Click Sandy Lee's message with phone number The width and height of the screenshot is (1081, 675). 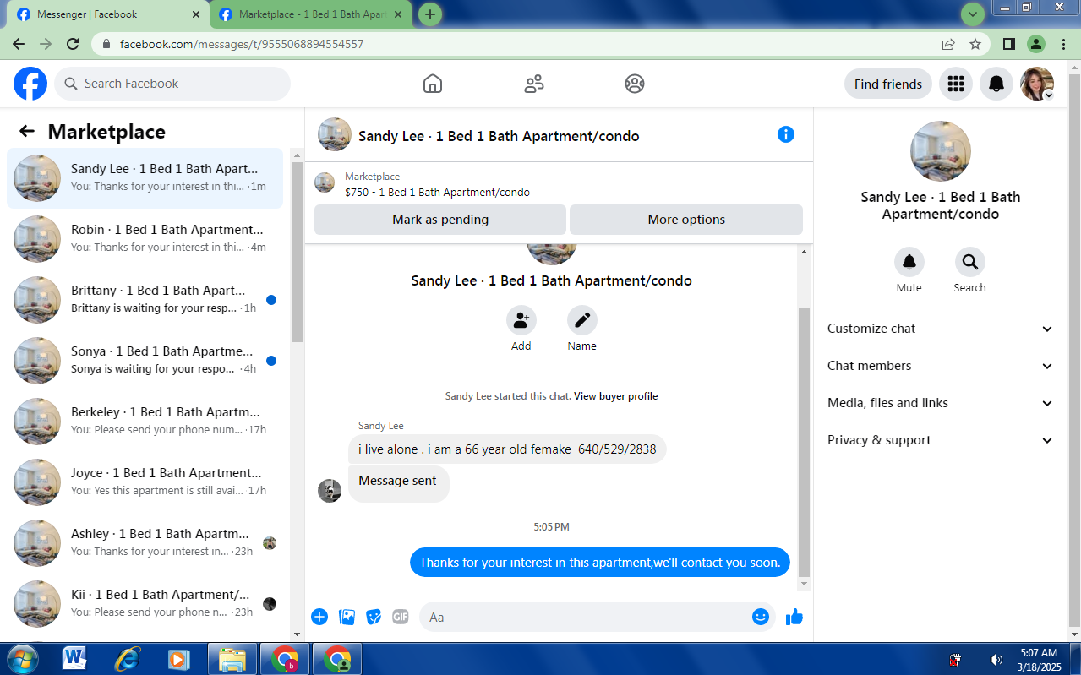(507, 449)
